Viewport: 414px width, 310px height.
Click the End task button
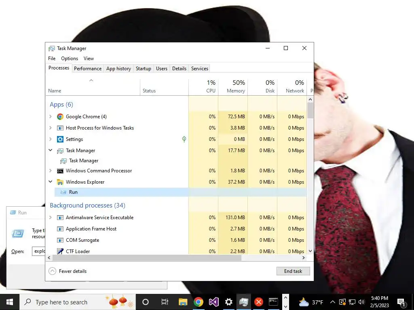click(293, 271)
